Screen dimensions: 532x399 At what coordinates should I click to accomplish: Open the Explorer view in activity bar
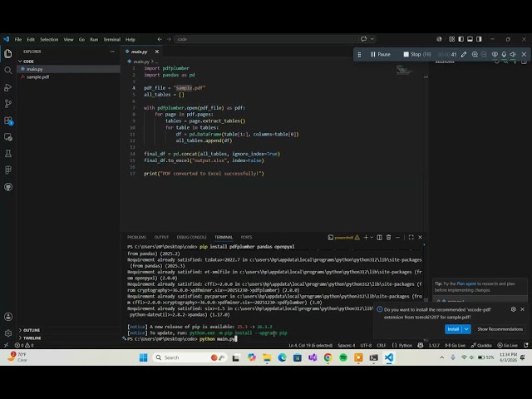(8, 53)
